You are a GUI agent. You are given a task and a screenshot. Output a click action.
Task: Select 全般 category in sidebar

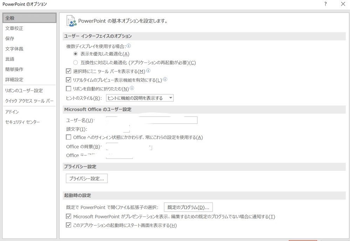tap(29, 18)
